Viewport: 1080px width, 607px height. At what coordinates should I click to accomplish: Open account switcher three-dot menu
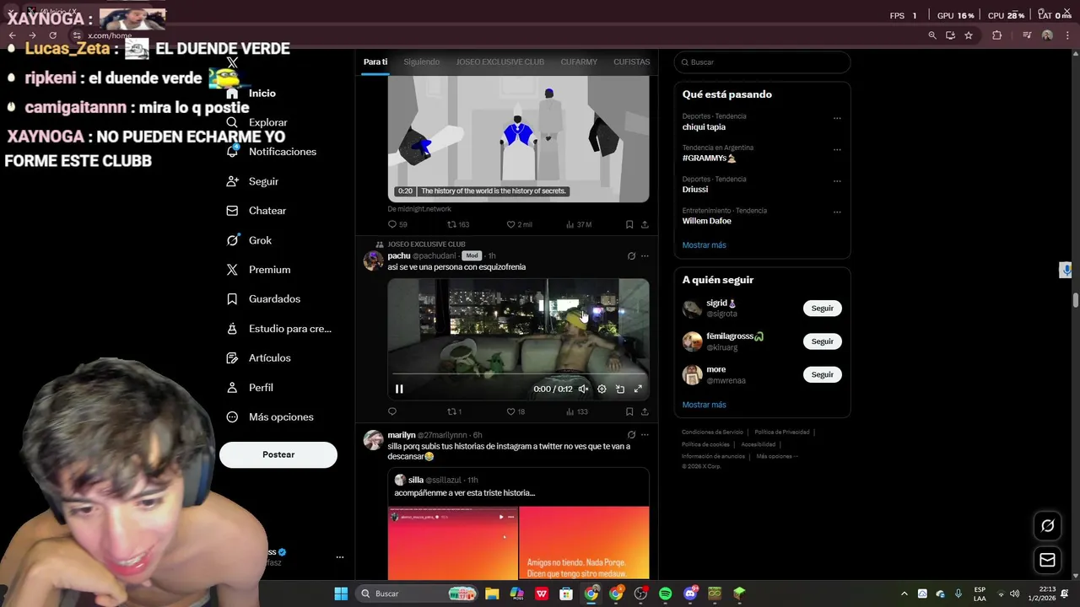click(x=340, y=557)
